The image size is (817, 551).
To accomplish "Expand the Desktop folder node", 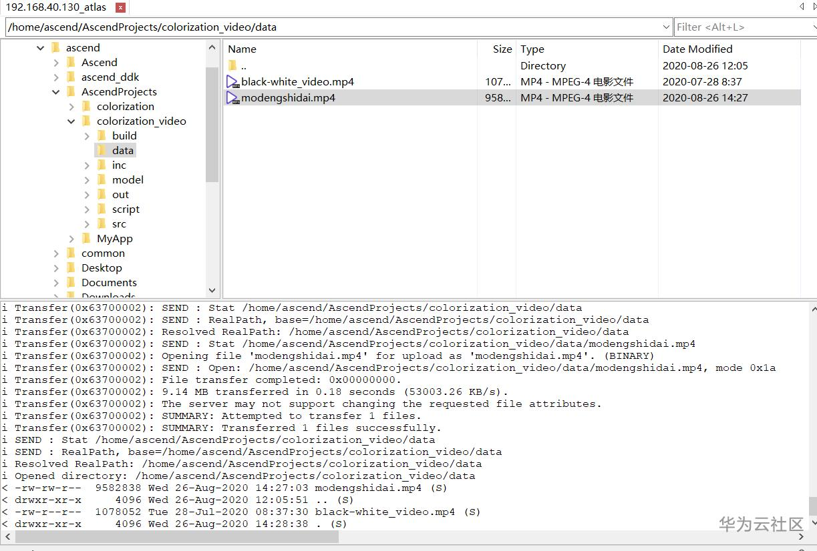I will (56, 268).
